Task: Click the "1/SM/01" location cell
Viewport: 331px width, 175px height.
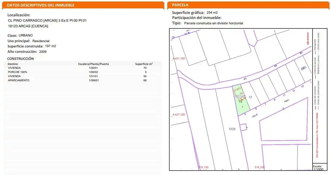Action: tap(94, 80)
